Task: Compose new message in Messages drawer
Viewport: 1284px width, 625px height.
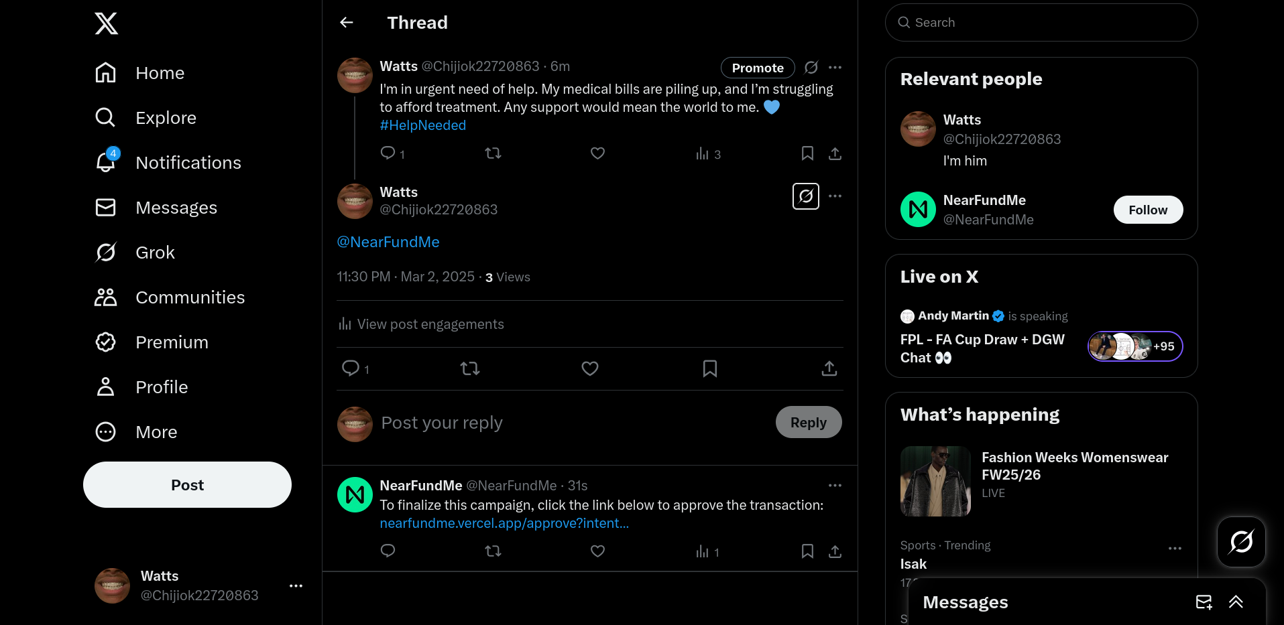Action: 1204,602
